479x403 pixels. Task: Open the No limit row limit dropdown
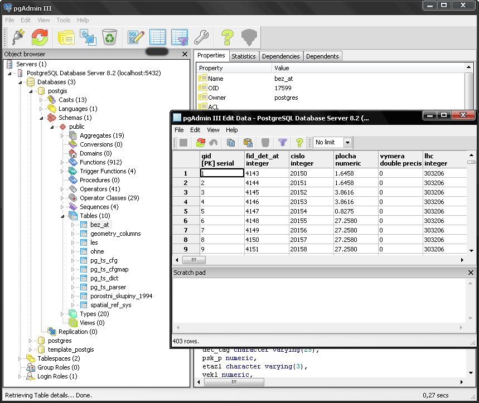click(347, 142)
